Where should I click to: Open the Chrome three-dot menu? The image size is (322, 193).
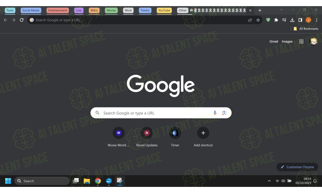pos(317,20)
